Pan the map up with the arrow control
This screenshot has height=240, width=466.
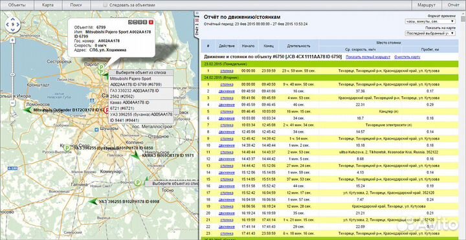[12, 19]
